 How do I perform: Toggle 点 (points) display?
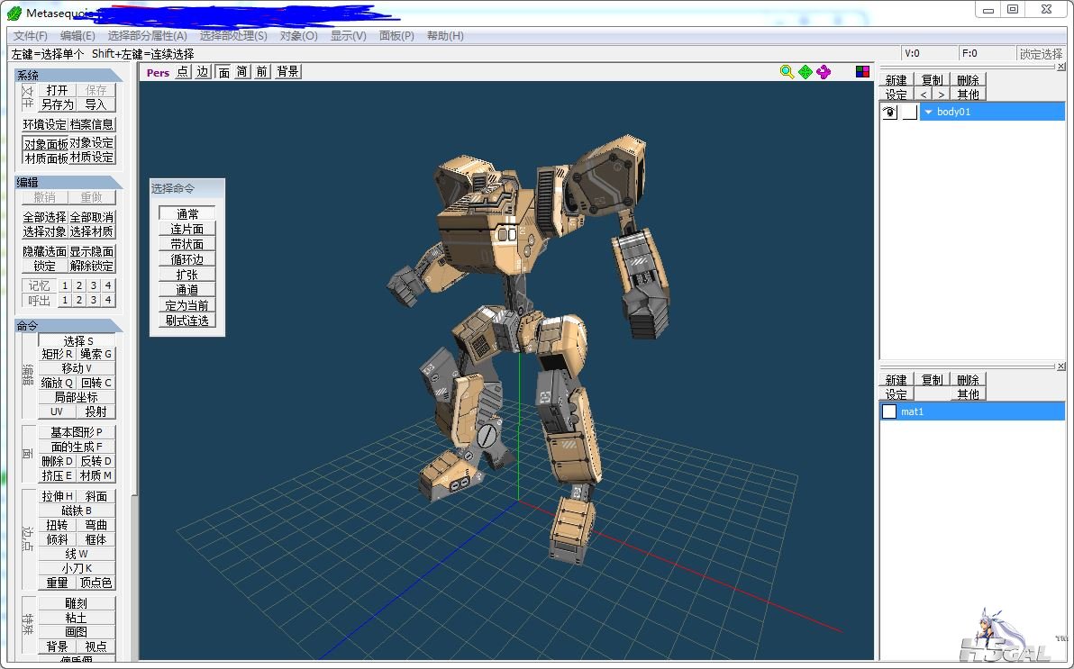tap(183, 72)
